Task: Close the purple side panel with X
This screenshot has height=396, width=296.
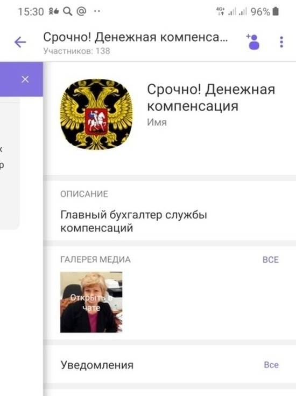Action: pyautogui.click(x=25, y=79)
